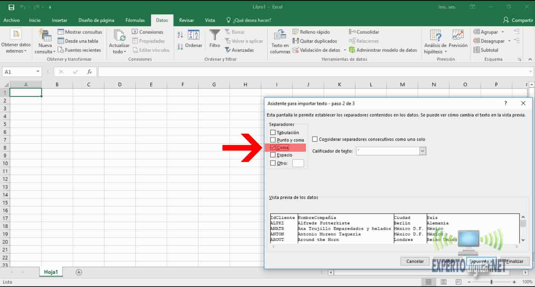The image size is (535, 287).
Task: Open the Calificador de texto dropdown
Action: [422, 151]
